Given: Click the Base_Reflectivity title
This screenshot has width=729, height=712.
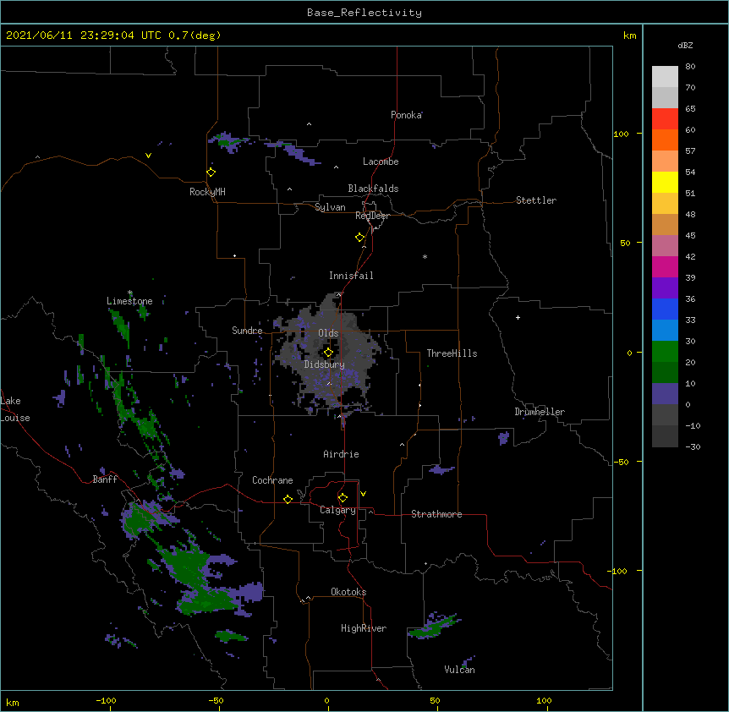Looking at the screenshot, I should pos(364,13).
